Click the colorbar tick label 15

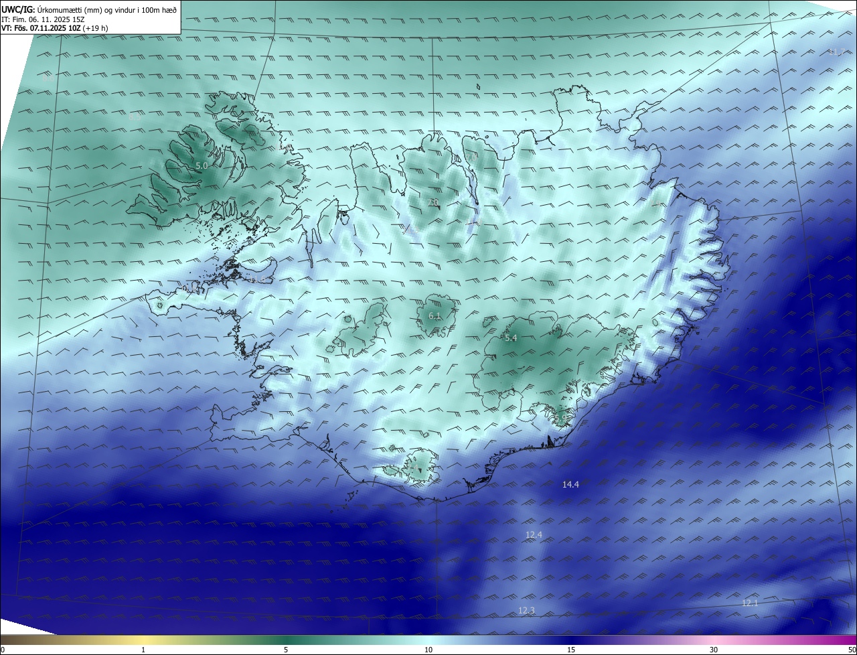click(x=571, y=650)
